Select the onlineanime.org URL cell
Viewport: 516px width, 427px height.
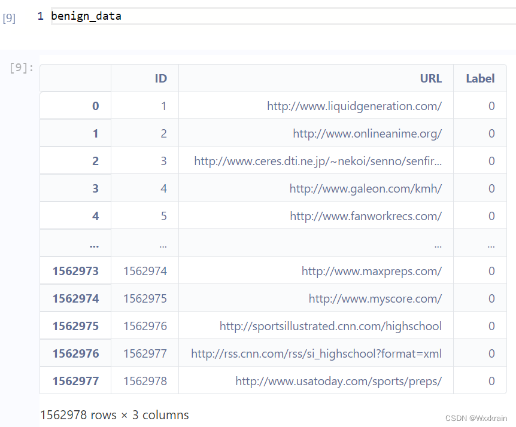316,133
